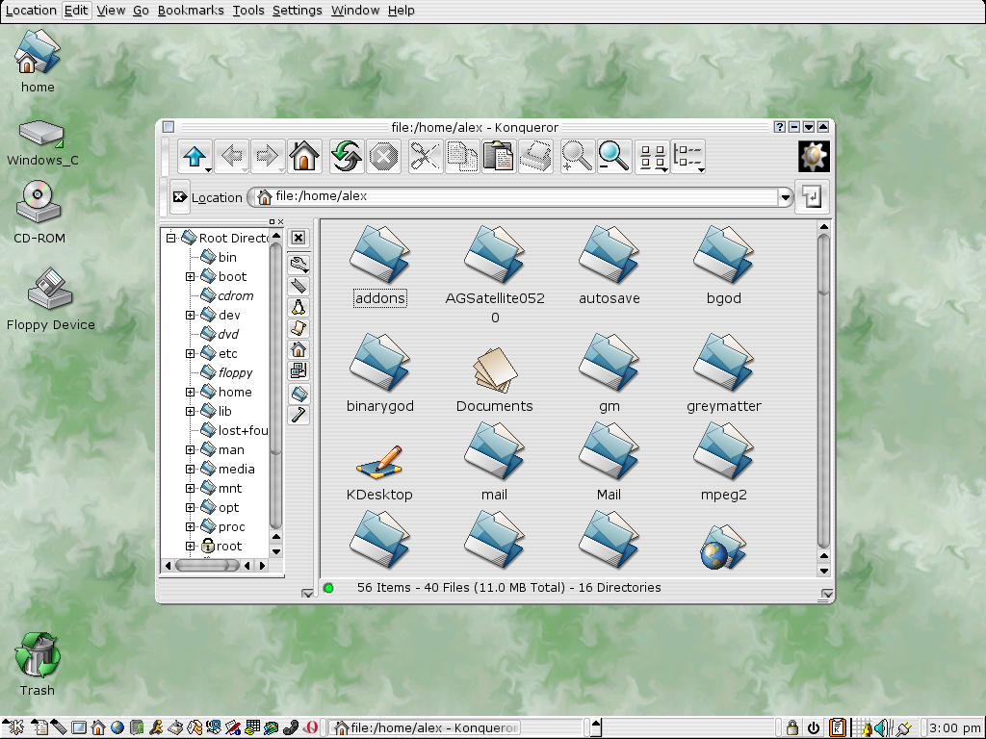Expand the boot folder in tree
Screen dimensions: 986x739
coord(190,276)
